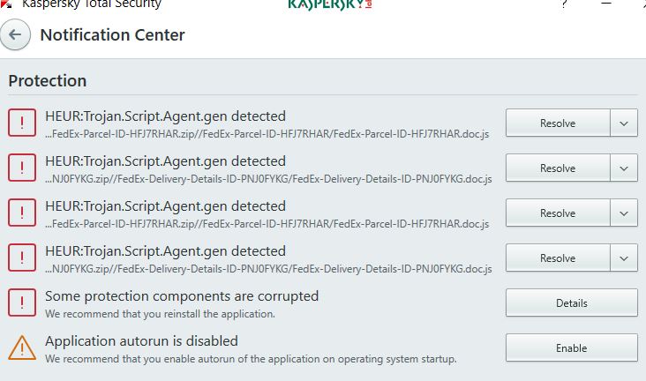Viewport: 646px width, 381px height.
Task: Expand Resolve dropdown of second FedEx-Parcel detection
Action: click(624, 213)
